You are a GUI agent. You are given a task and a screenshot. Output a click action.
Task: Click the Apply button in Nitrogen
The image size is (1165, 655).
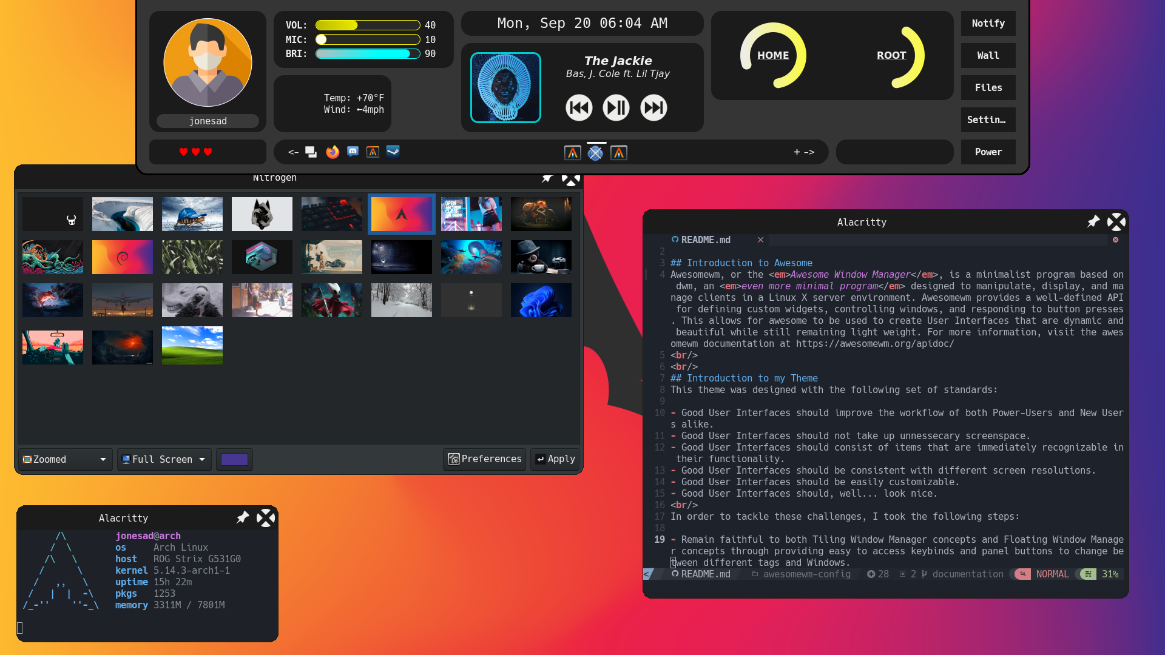click(x=555, y=459)
